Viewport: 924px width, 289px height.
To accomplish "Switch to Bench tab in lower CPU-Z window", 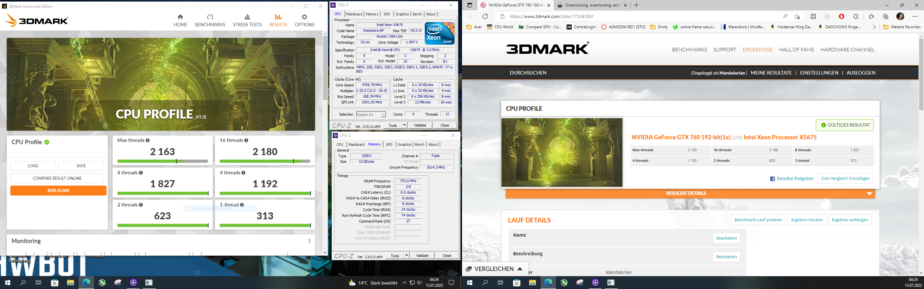I will [x=419, y=144].
